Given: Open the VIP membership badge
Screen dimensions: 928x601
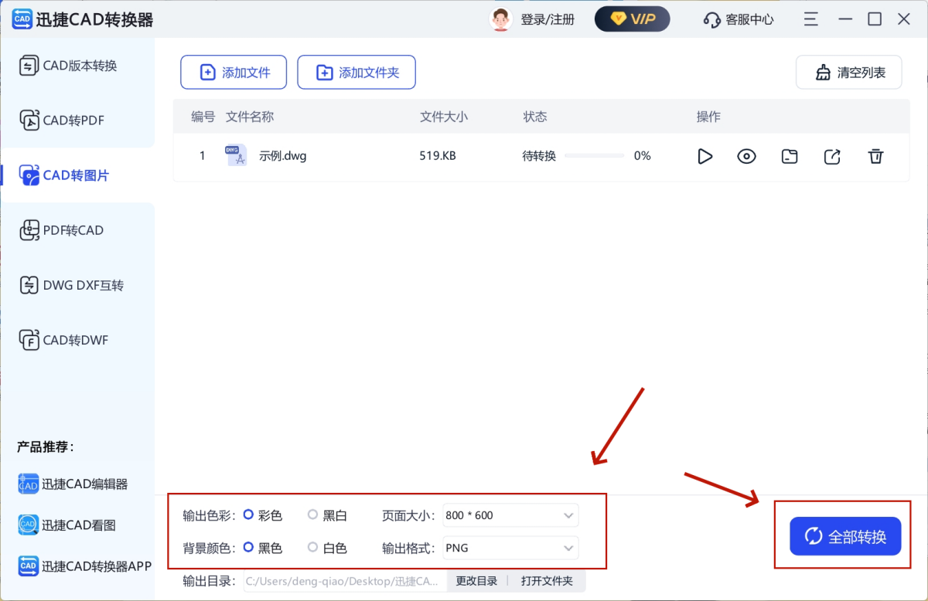Looking at the screenshot, I should click(632, 19).
